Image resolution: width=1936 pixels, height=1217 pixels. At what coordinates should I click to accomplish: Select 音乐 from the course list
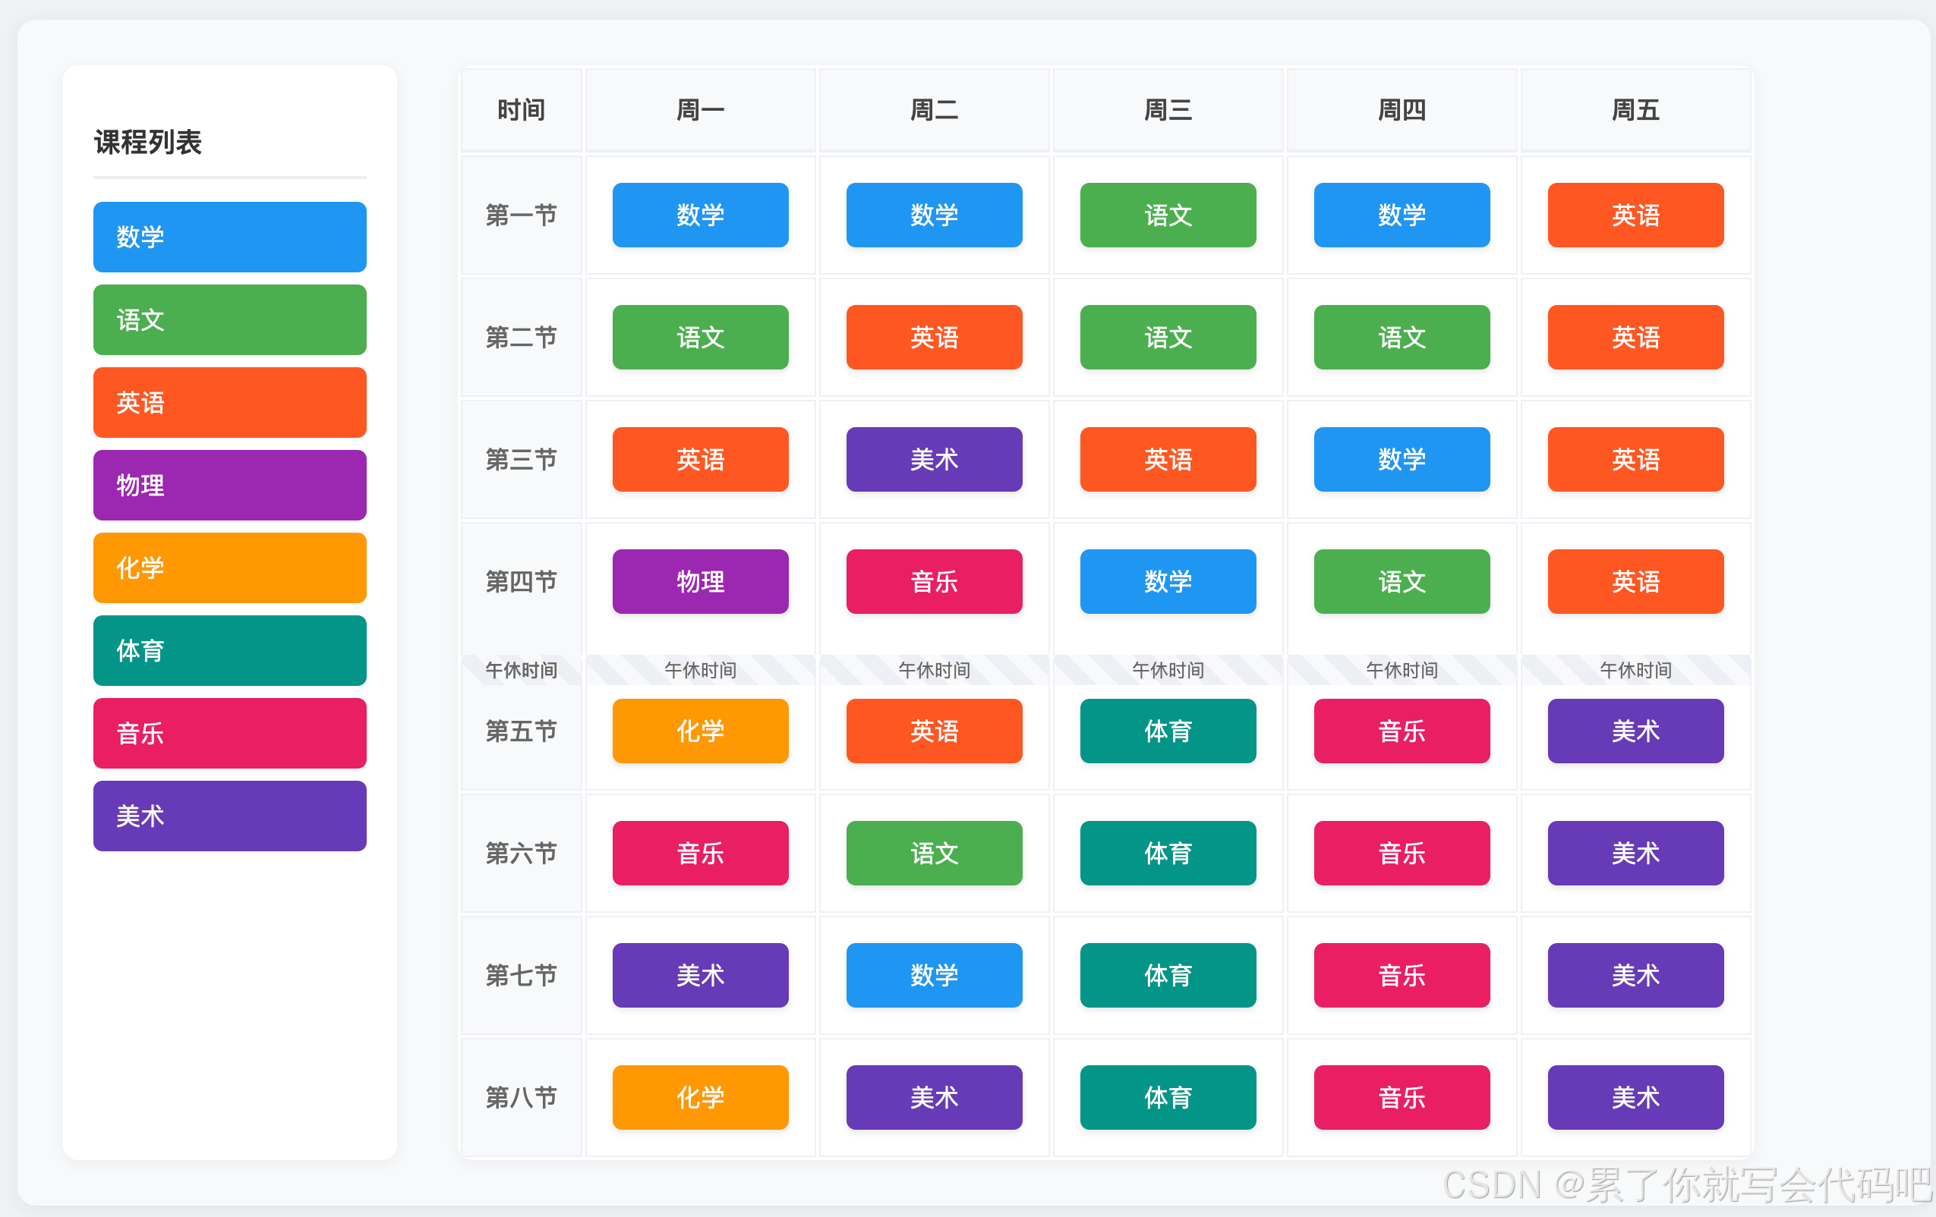(x=229, y=734)
